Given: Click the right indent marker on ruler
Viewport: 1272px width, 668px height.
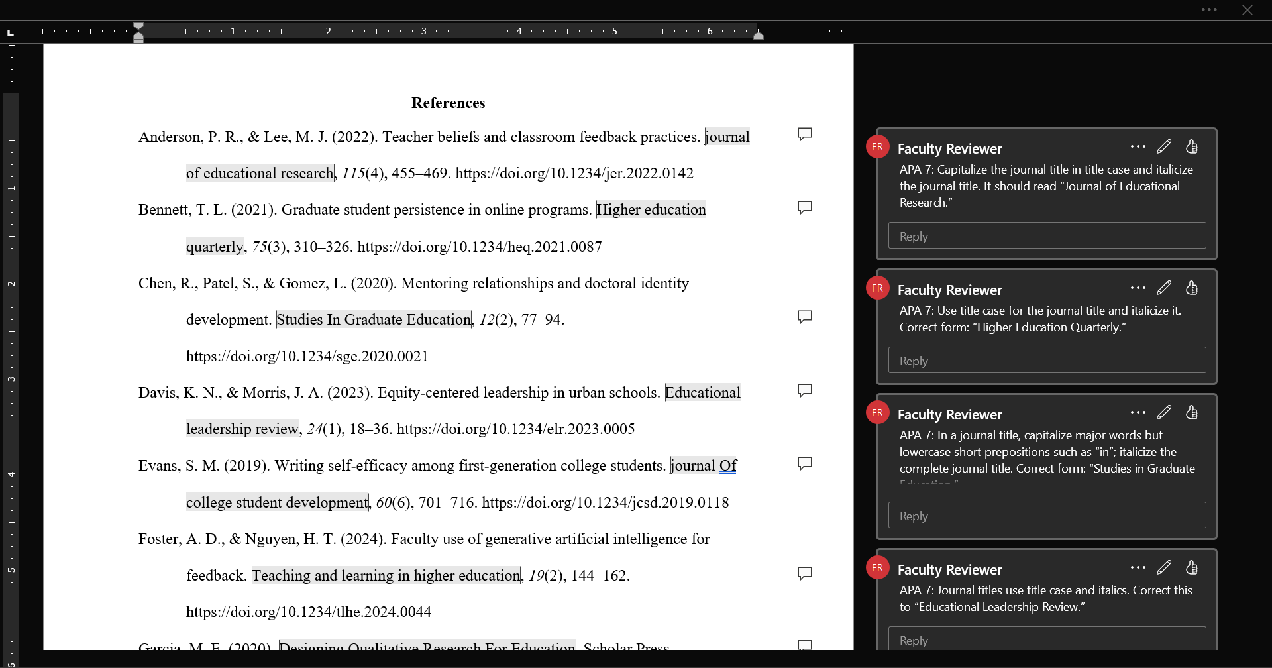Looking at the screenshot, I should pos(759,35).
